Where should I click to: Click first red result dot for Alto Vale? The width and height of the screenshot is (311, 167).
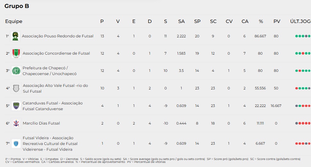[x=297, y=88]
